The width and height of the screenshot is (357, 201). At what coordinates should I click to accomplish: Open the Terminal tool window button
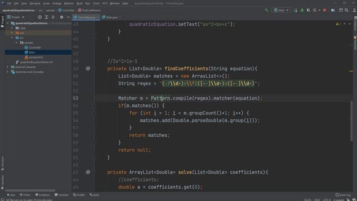[61, 195]
